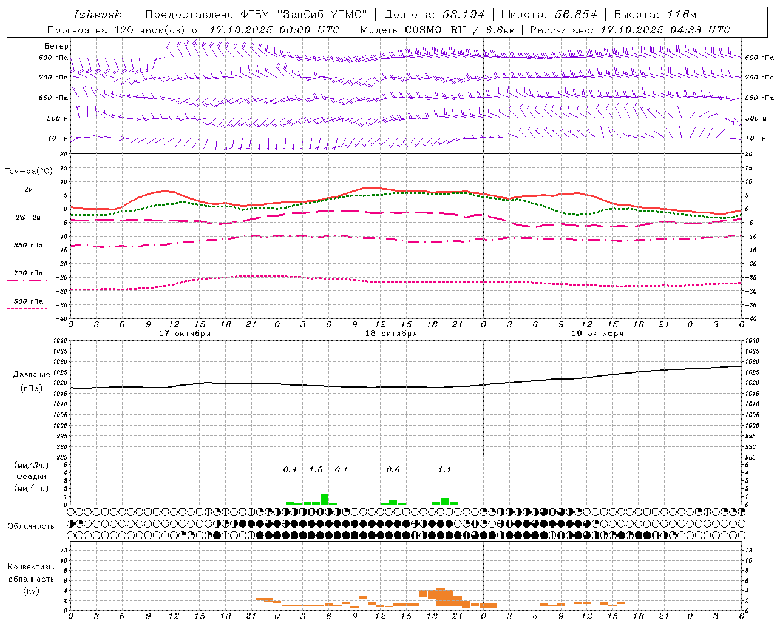The image size is (777, 621).
Task: Select the provider text "ЗапСиб УГМС" in the header
Action: pyautogui.click(x=321, y=15)
